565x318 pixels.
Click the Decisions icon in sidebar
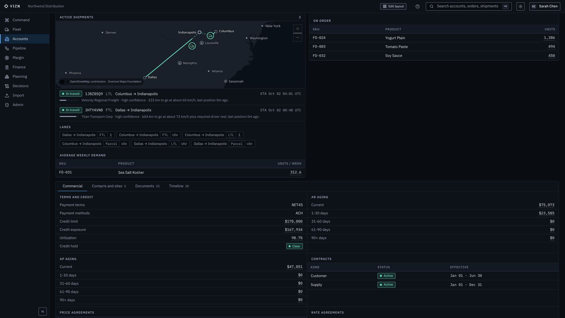click(7, 86)
